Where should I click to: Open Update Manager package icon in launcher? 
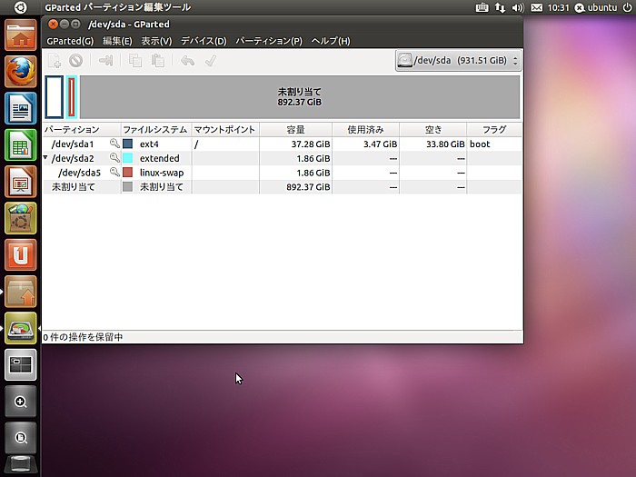tap(21, 292)
